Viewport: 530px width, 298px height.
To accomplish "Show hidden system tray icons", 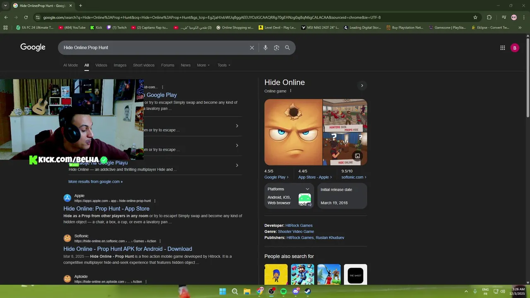I will [x=466, y=291].
